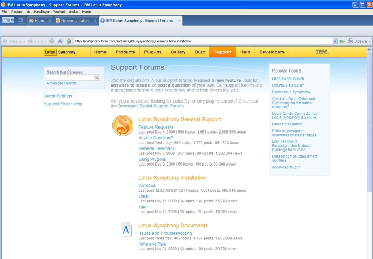This screenshot has height=259, width=373.
Task: Switch to the Hjem tab
Action: click(39, 21)
